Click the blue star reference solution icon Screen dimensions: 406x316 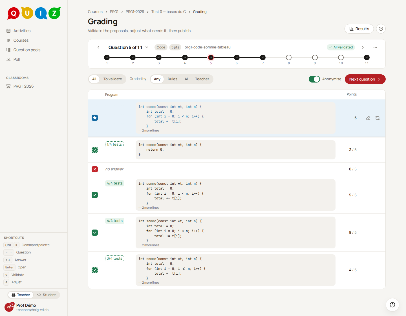pyautogui.click(x=95, y=118)
